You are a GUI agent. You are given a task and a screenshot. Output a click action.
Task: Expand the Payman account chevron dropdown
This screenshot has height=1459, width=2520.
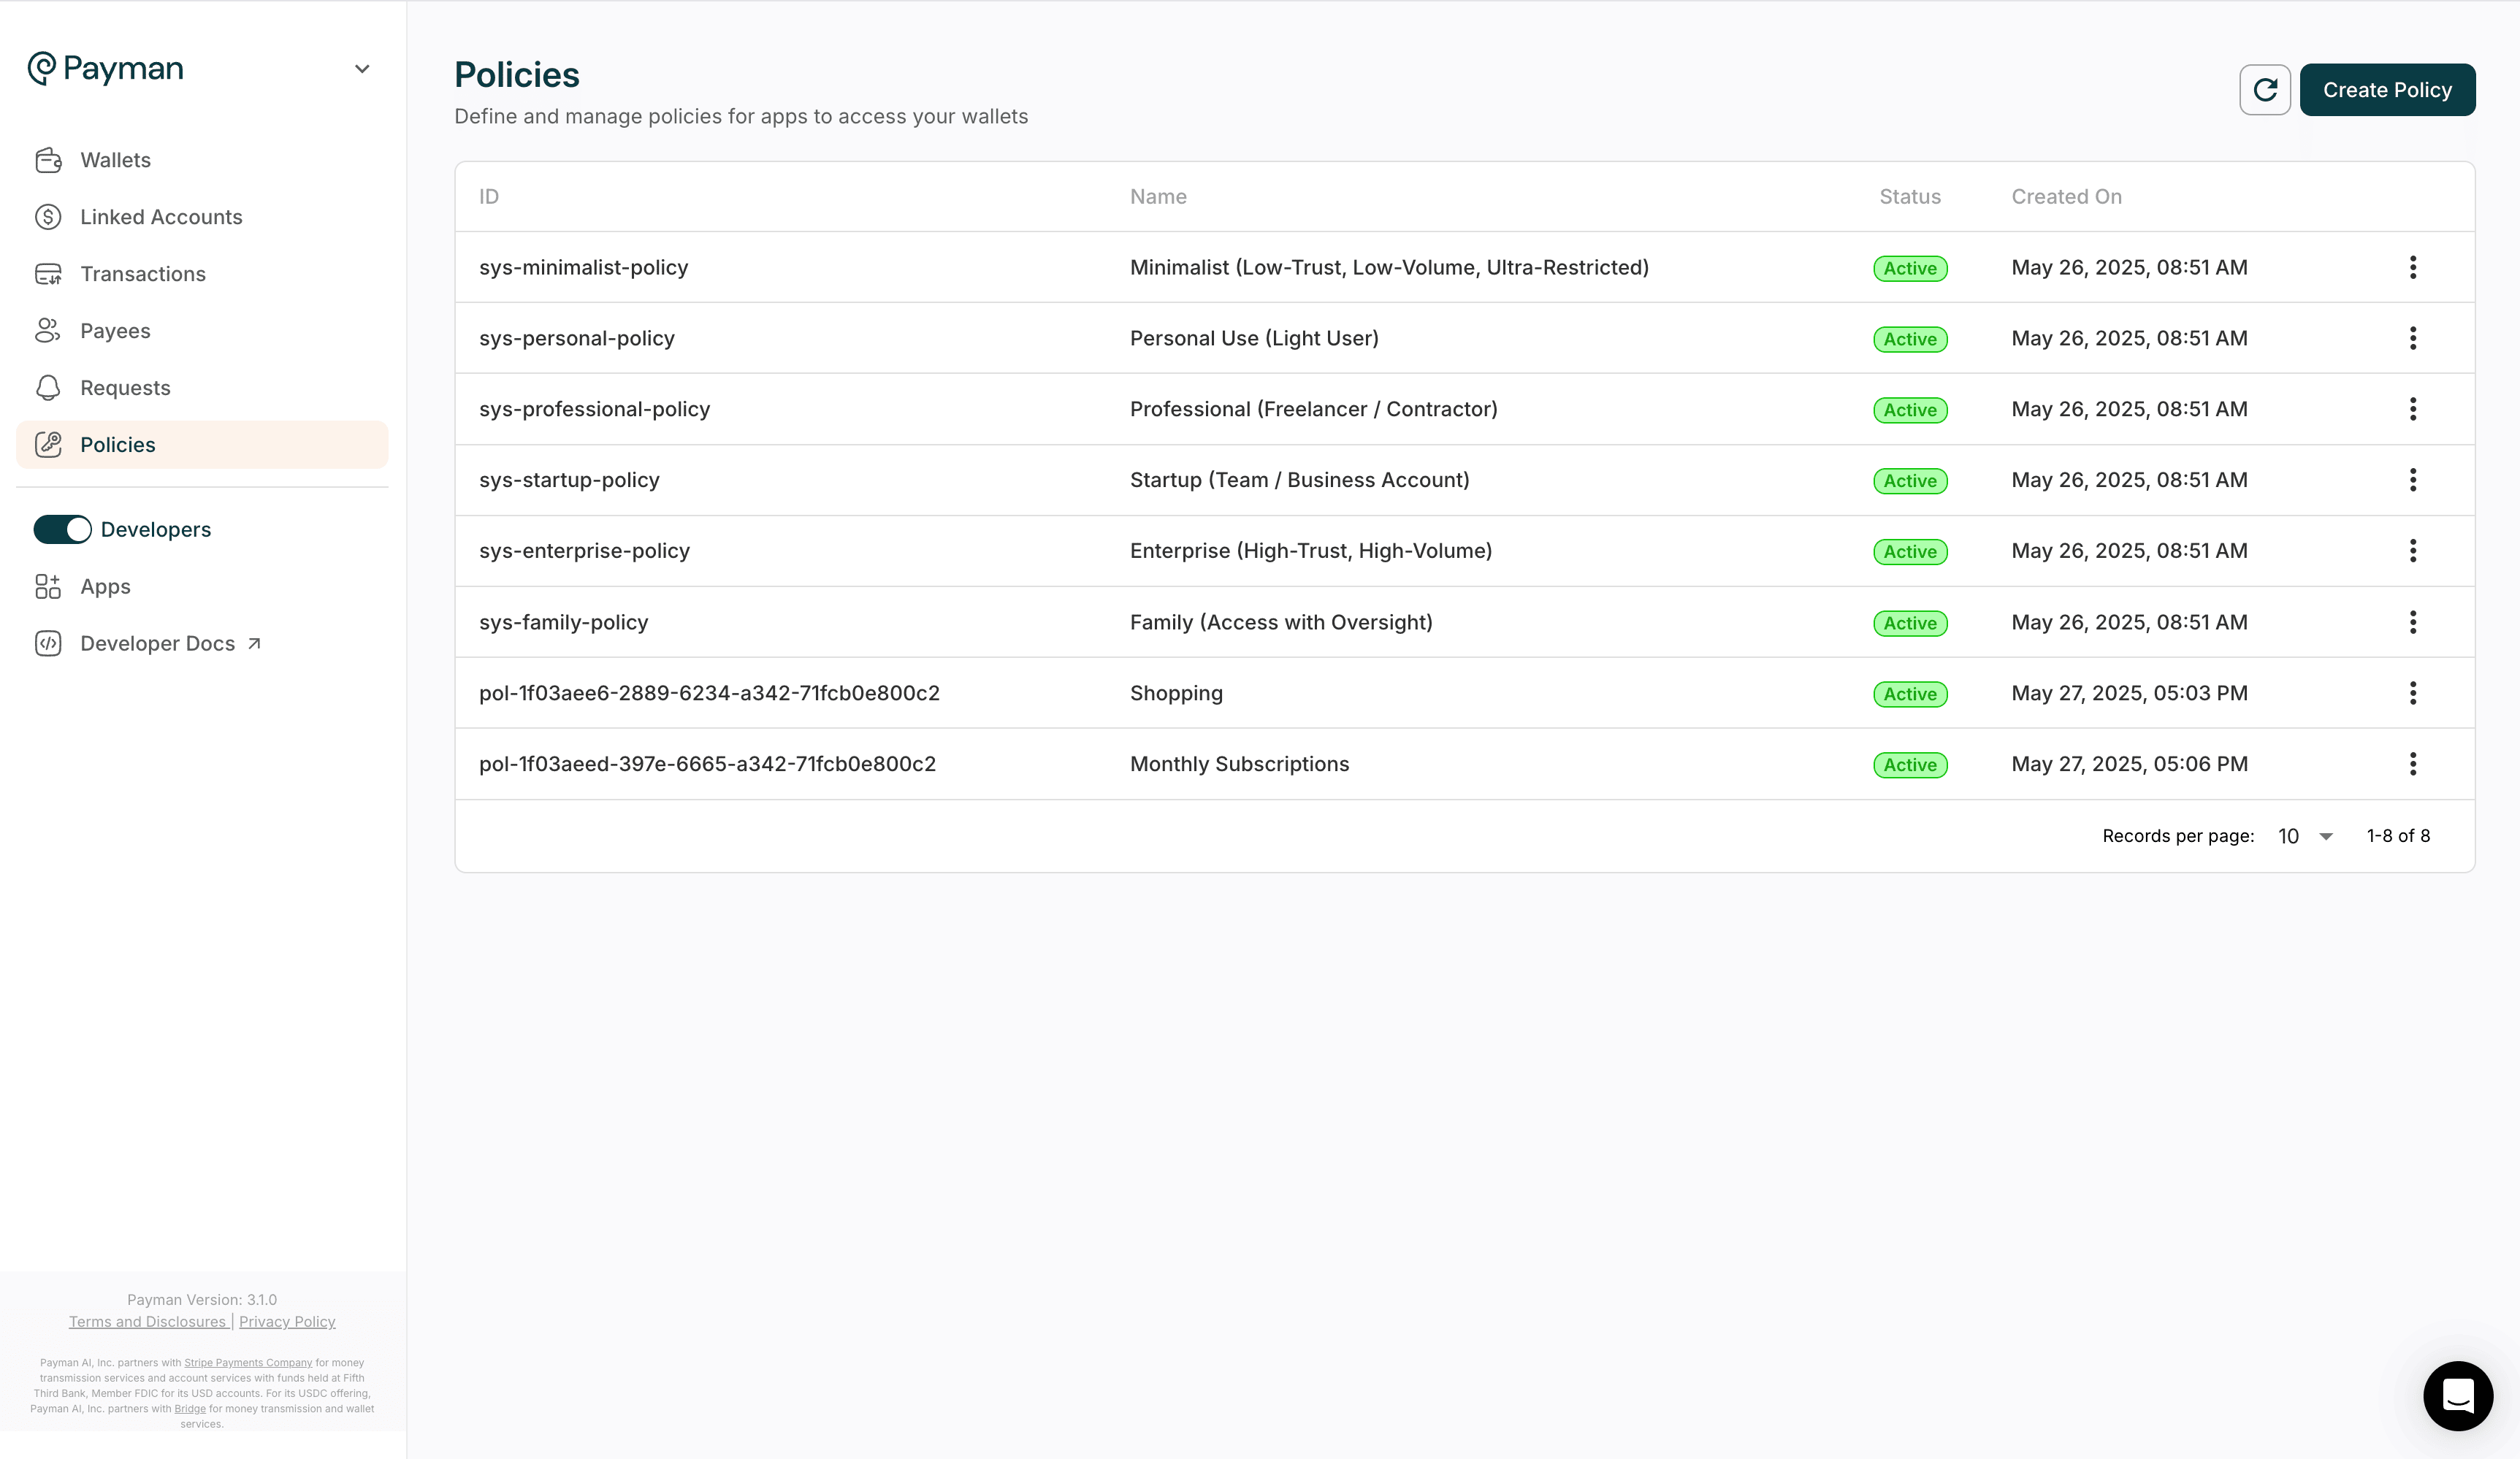[362, 69]
